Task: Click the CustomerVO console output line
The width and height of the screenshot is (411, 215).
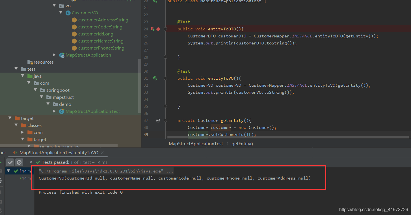Action: [x=175, y=178]
